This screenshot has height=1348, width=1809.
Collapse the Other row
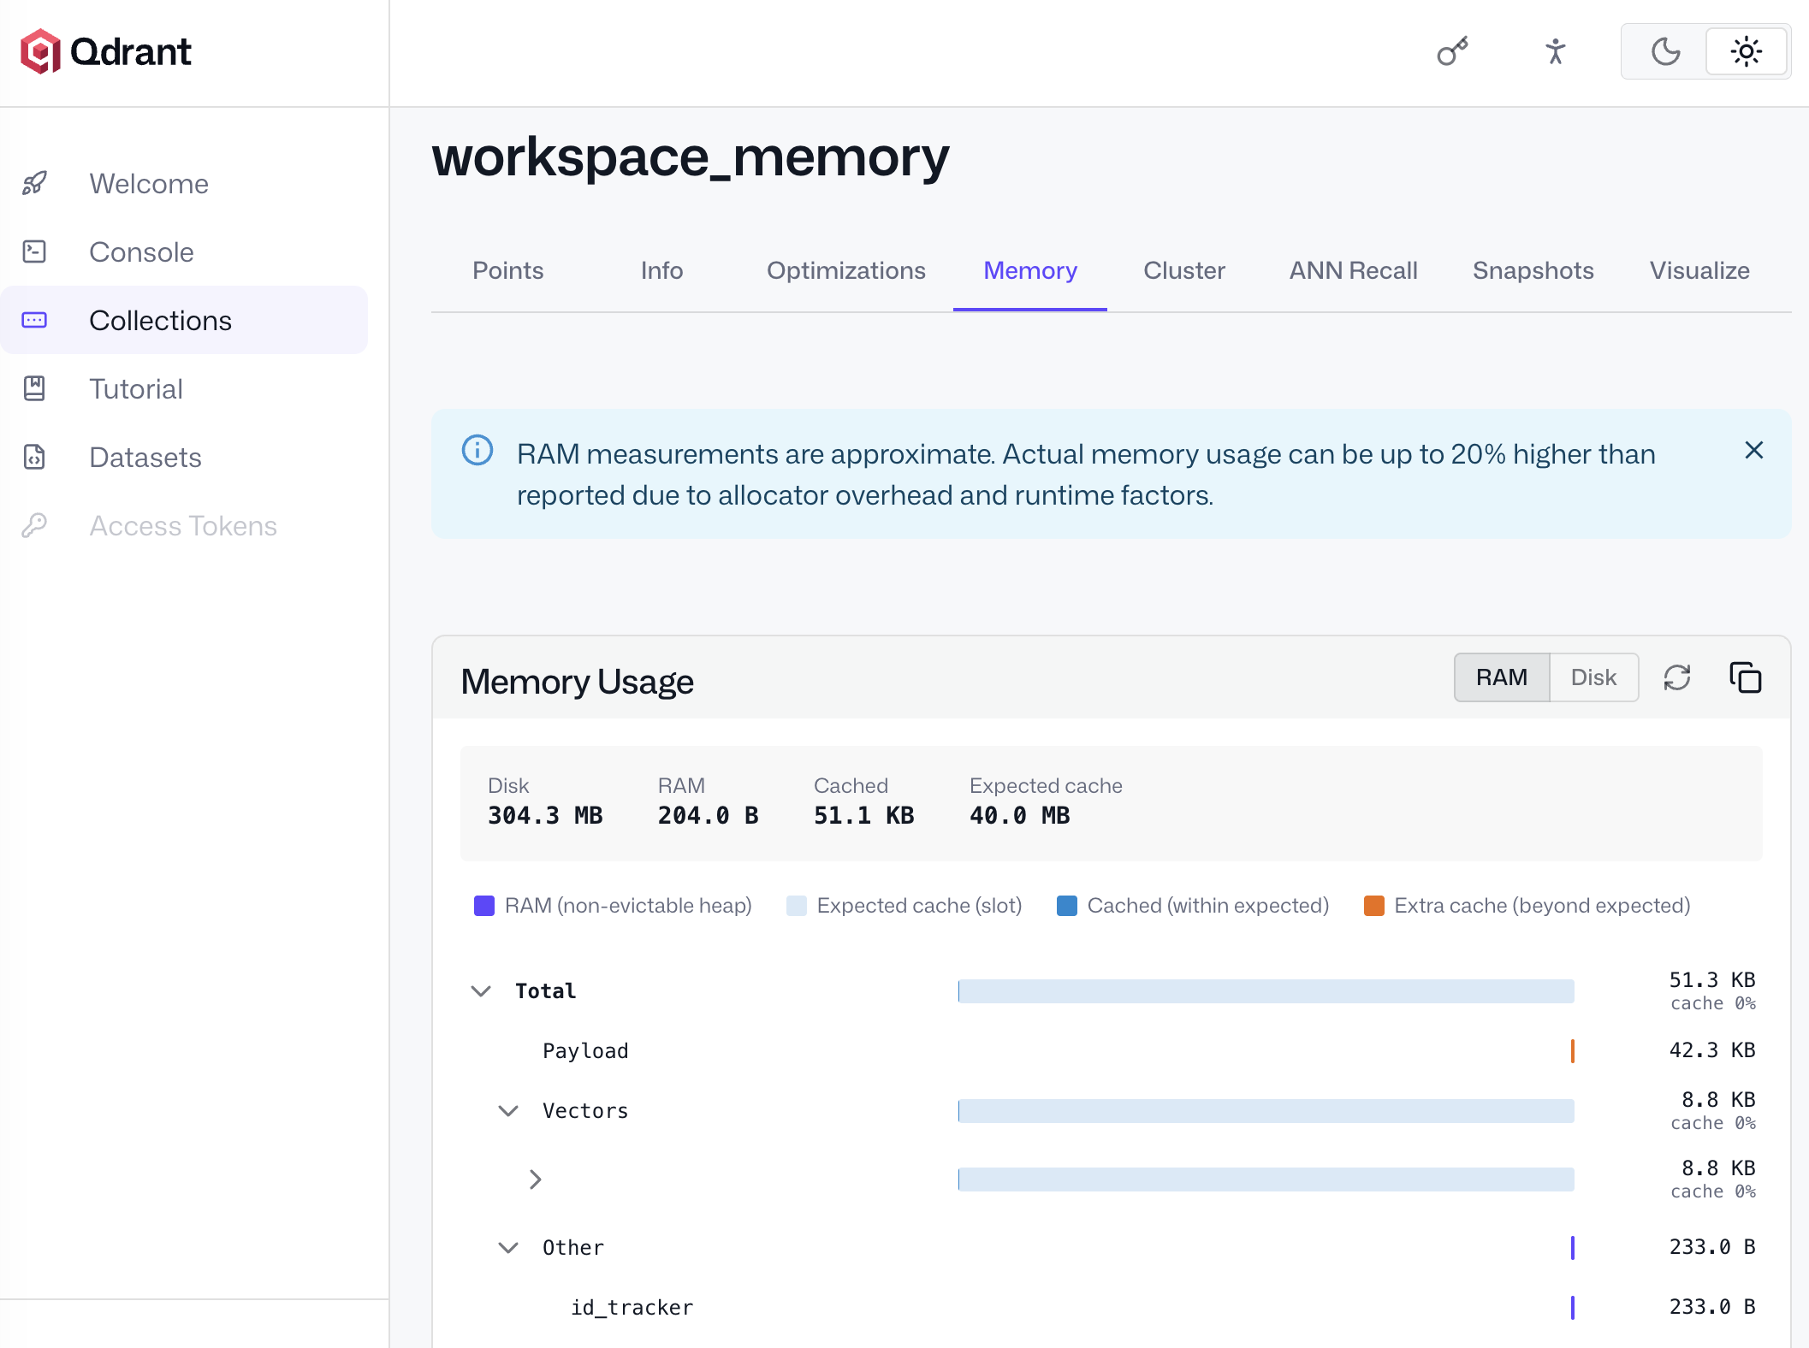pyautogui.click(x=508, y=1247)
